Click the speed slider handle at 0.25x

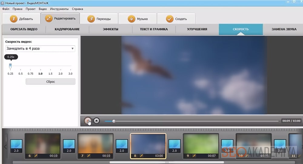pos(10,66)
